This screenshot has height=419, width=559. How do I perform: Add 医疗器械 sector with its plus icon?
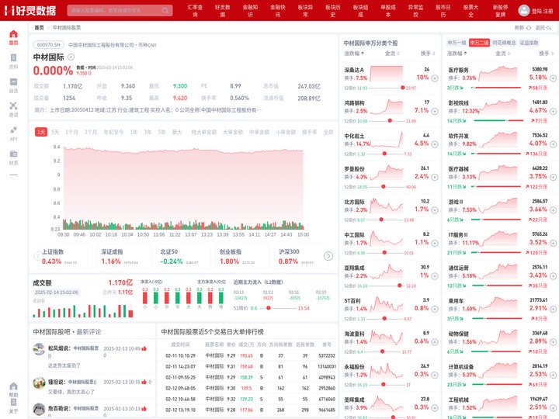point(553,177)
